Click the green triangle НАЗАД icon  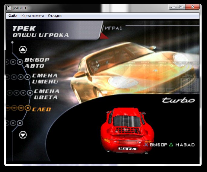click(x=171, y=145)
